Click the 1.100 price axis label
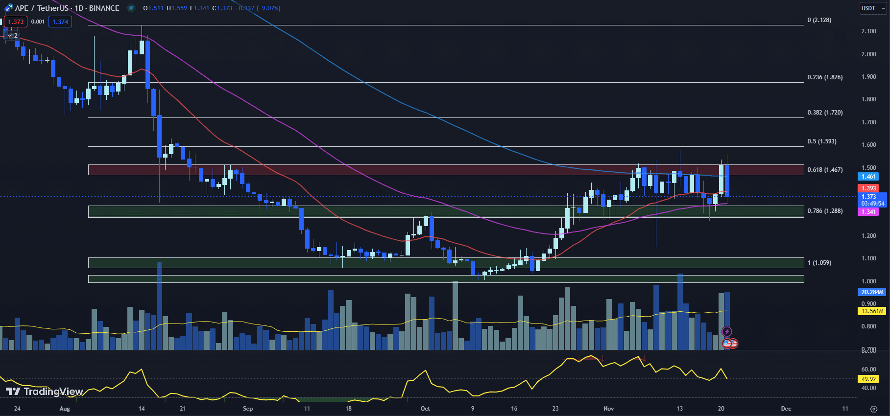 tap(868, 258)
